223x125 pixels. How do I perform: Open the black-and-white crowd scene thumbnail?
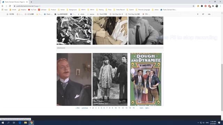coord(74,31)
